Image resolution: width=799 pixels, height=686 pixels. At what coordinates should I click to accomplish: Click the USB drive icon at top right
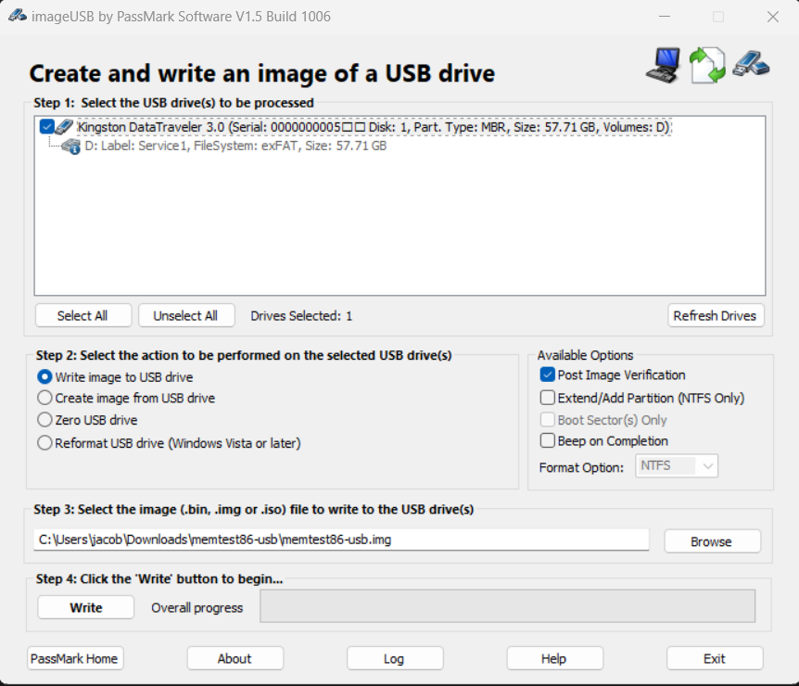tap(751, 64)
